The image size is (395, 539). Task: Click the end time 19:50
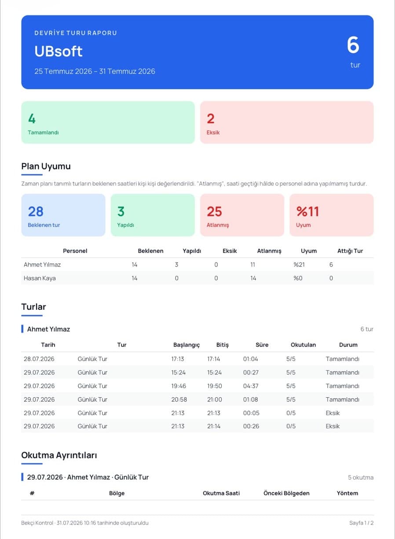pos(215,386)
